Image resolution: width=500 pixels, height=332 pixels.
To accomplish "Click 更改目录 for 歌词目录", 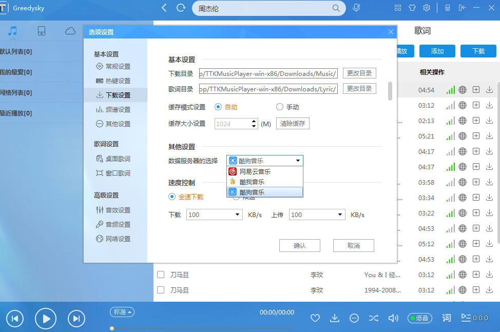I will tap(359, 89).
